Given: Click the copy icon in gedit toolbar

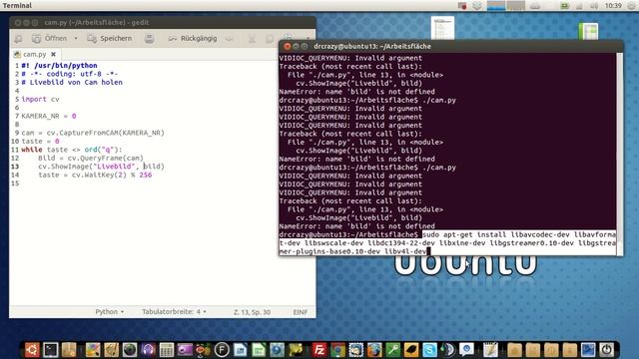Looking at the screenshot, I should coord(270,39).
